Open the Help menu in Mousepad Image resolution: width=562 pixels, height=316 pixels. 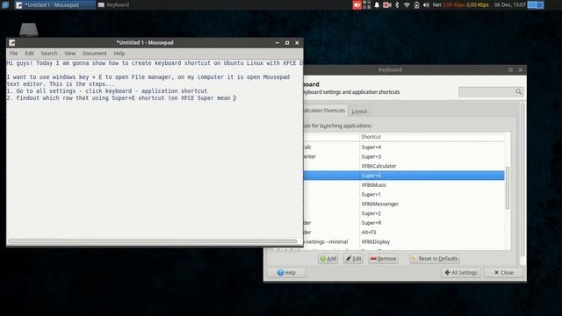click(119, 54)
